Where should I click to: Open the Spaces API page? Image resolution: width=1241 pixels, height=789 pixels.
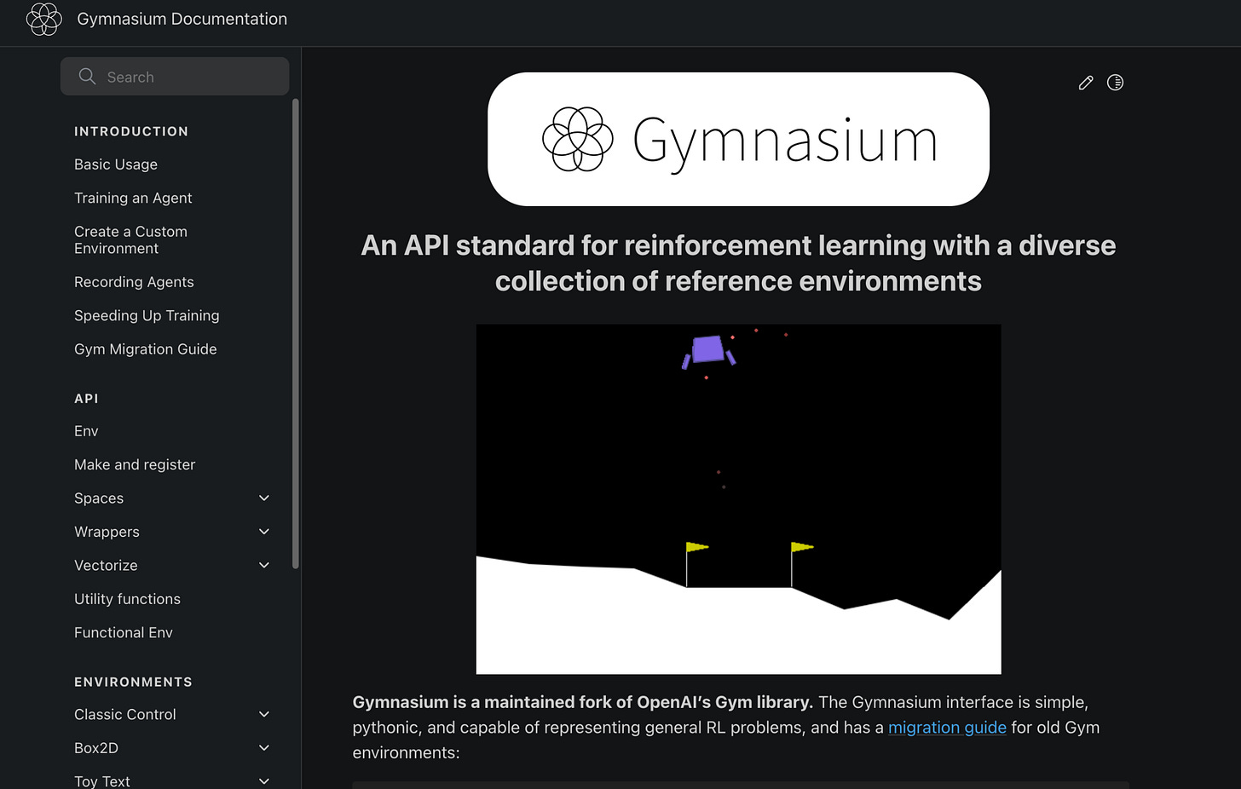coord(99,498)
